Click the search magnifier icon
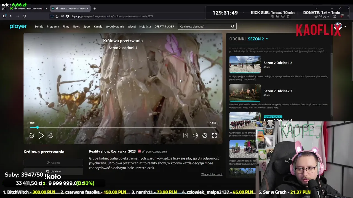The image size is (353, 198). [233, 26]
